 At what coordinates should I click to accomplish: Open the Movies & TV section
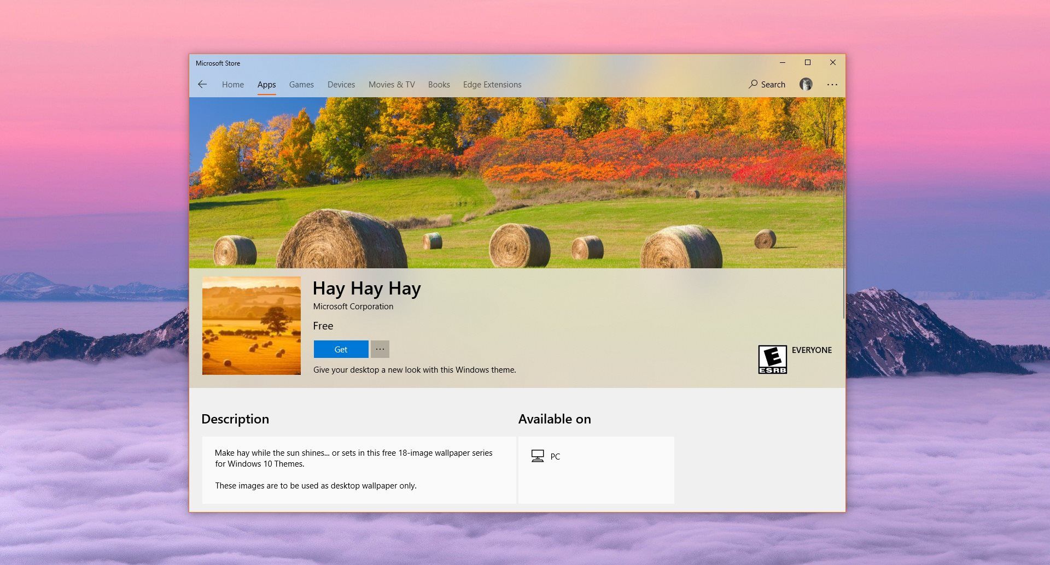tap(391, 84)
